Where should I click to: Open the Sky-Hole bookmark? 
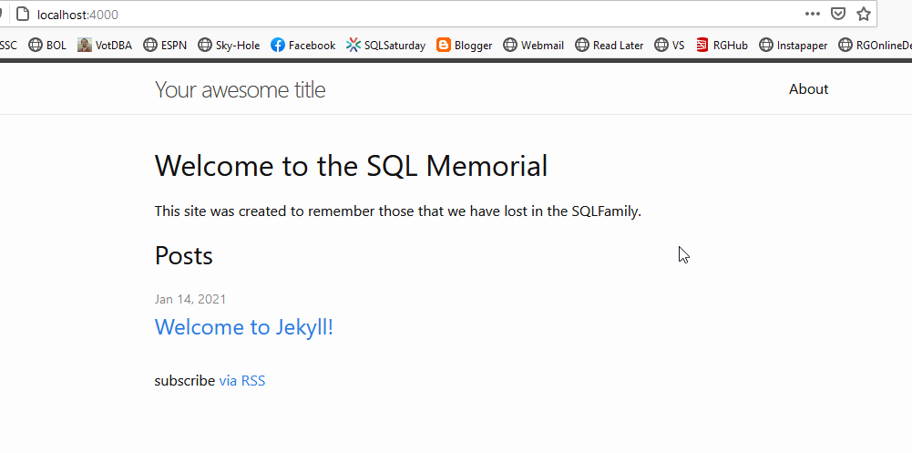229,45
